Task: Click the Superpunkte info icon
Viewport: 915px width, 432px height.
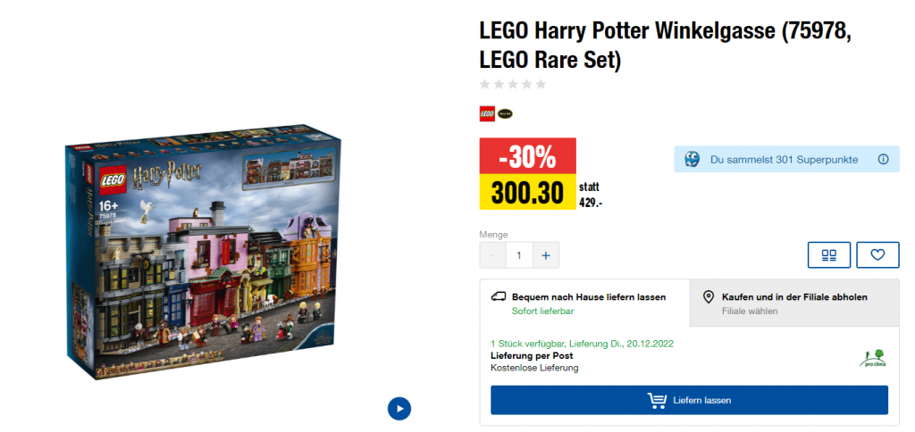Action: [x=883, y=160]
